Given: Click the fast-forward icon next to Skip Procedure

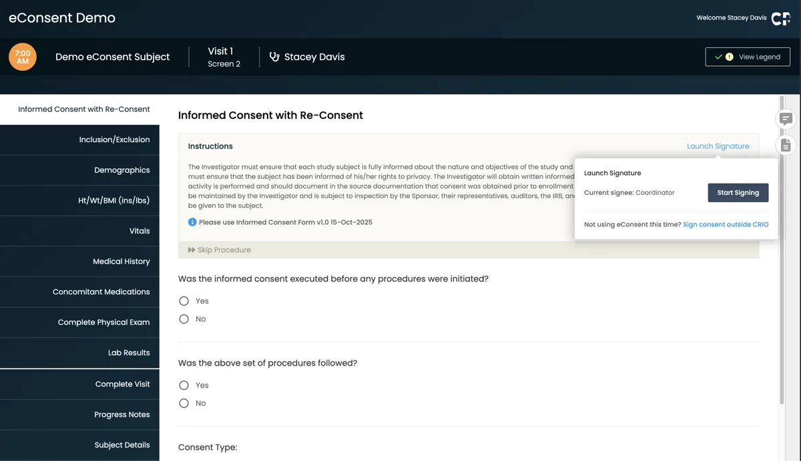Looking at the screenshot, I should [x=191, y=250].
